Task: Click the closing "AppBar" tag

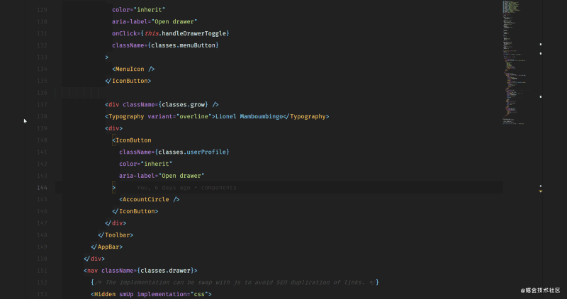Action: (x=107, y=247)
